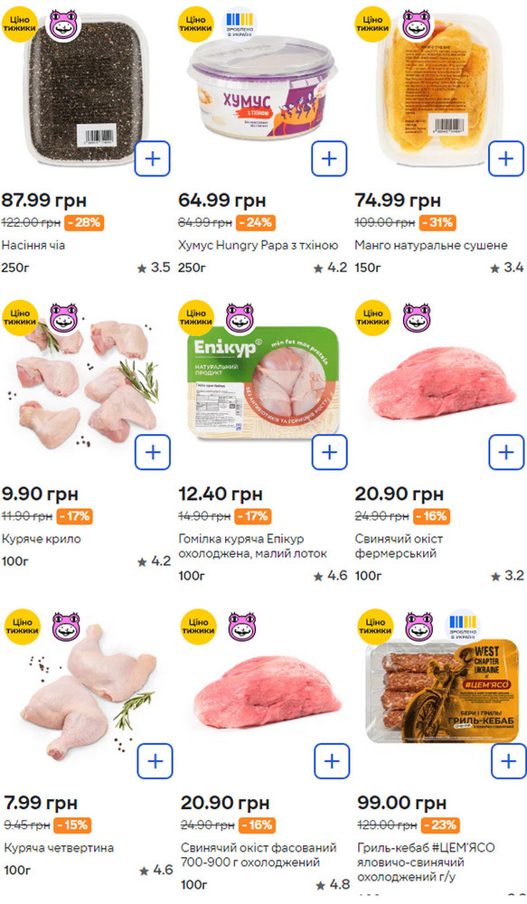Click the -28% discount badge
The width and height of the screenshot is (527, 904).
pyautogui.click(x=84, y=222)
